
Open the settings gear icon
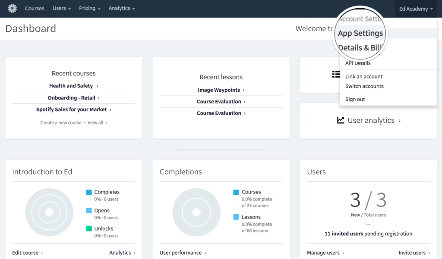click(x=12, y=8)
